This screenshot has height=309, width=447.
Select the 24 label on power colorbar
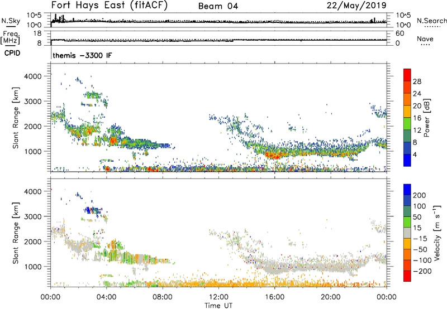(417, 94)
